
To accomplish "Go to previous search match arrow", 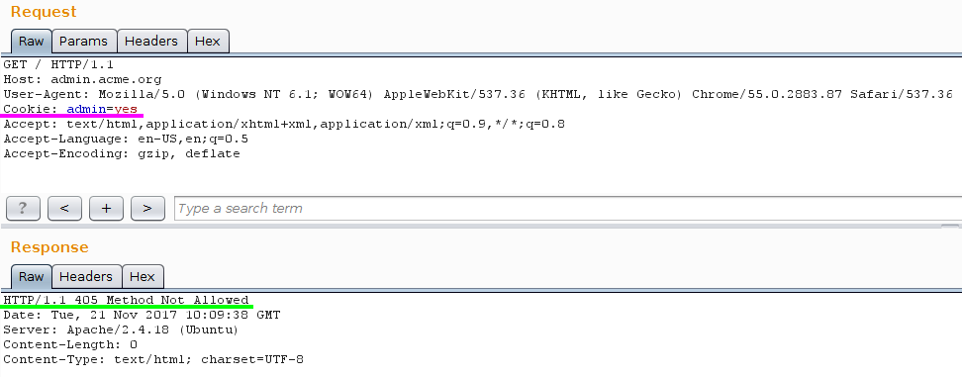I will (x=64, y=209).
